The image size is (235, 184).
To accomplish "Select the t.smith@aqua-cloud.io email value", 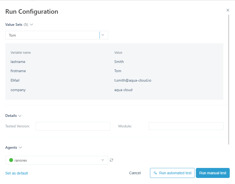I will tap(133, 80).
